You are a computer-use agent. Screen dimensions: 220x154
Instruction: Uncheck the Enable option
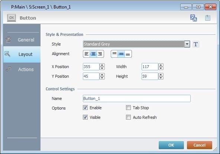85,108
